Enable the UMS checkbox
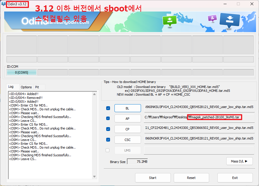The width and height of the screenshot is (259, 186). tap(108, 150)
